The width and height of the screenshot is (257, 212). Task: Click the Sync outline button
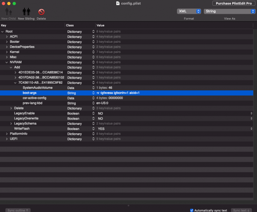18,210
